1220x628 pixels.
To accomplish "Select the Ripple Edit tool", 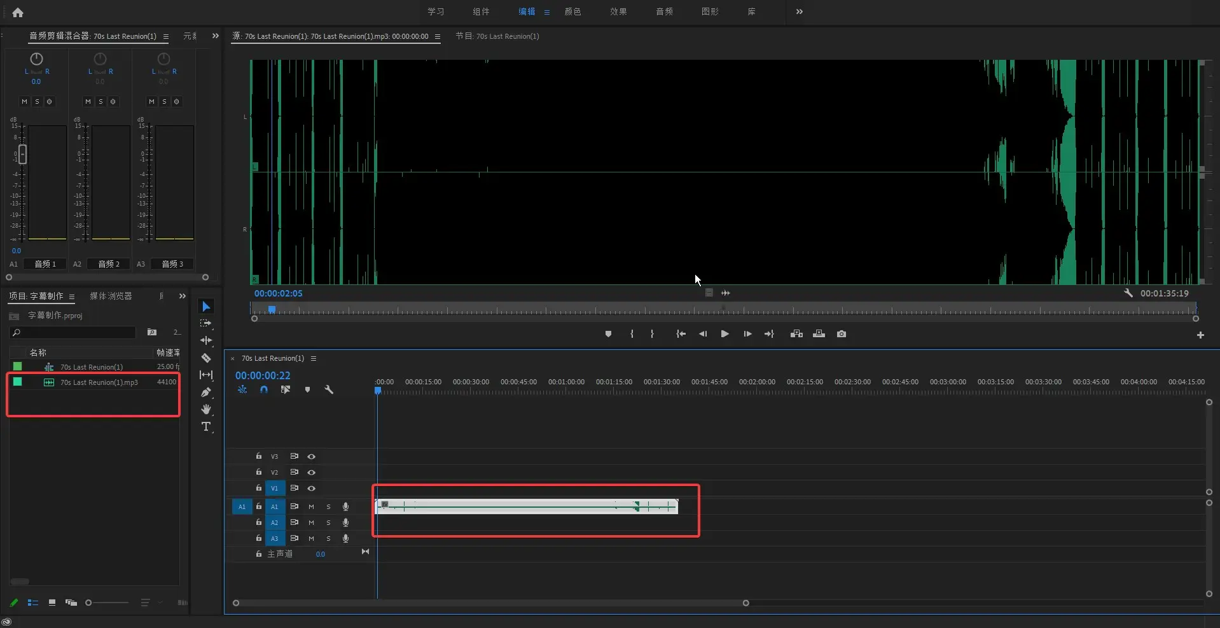I will click(x=206, y=340).
